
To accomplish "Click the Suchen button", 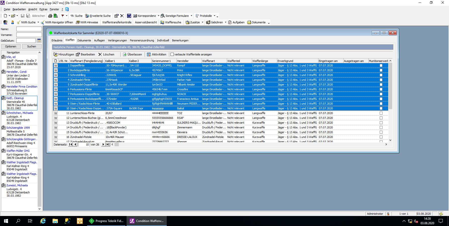I will click(x=32, y=46).
